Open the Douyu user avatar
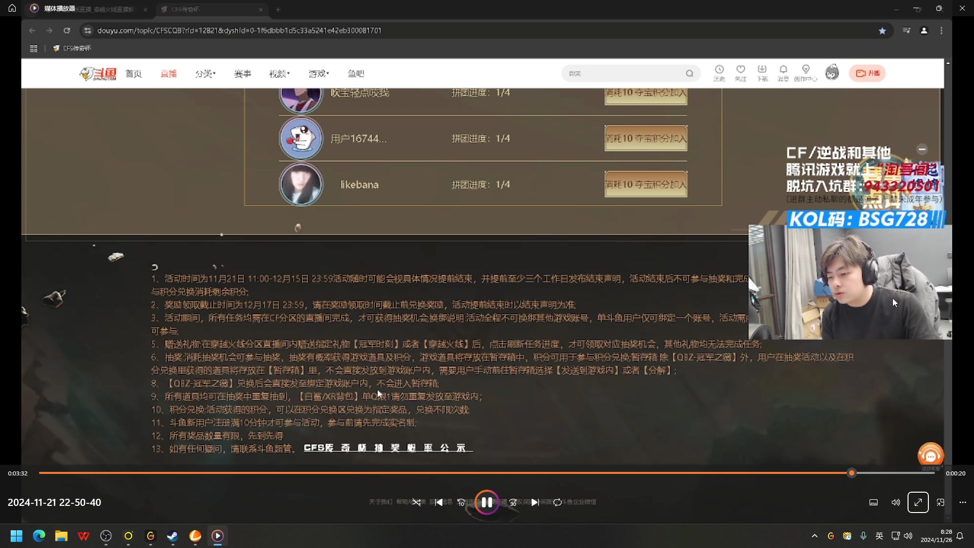 832,73
